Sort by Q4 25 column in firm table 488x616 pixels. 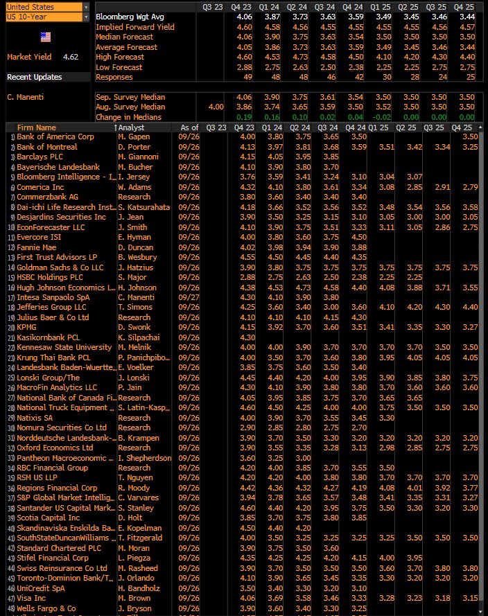point(462,127)
